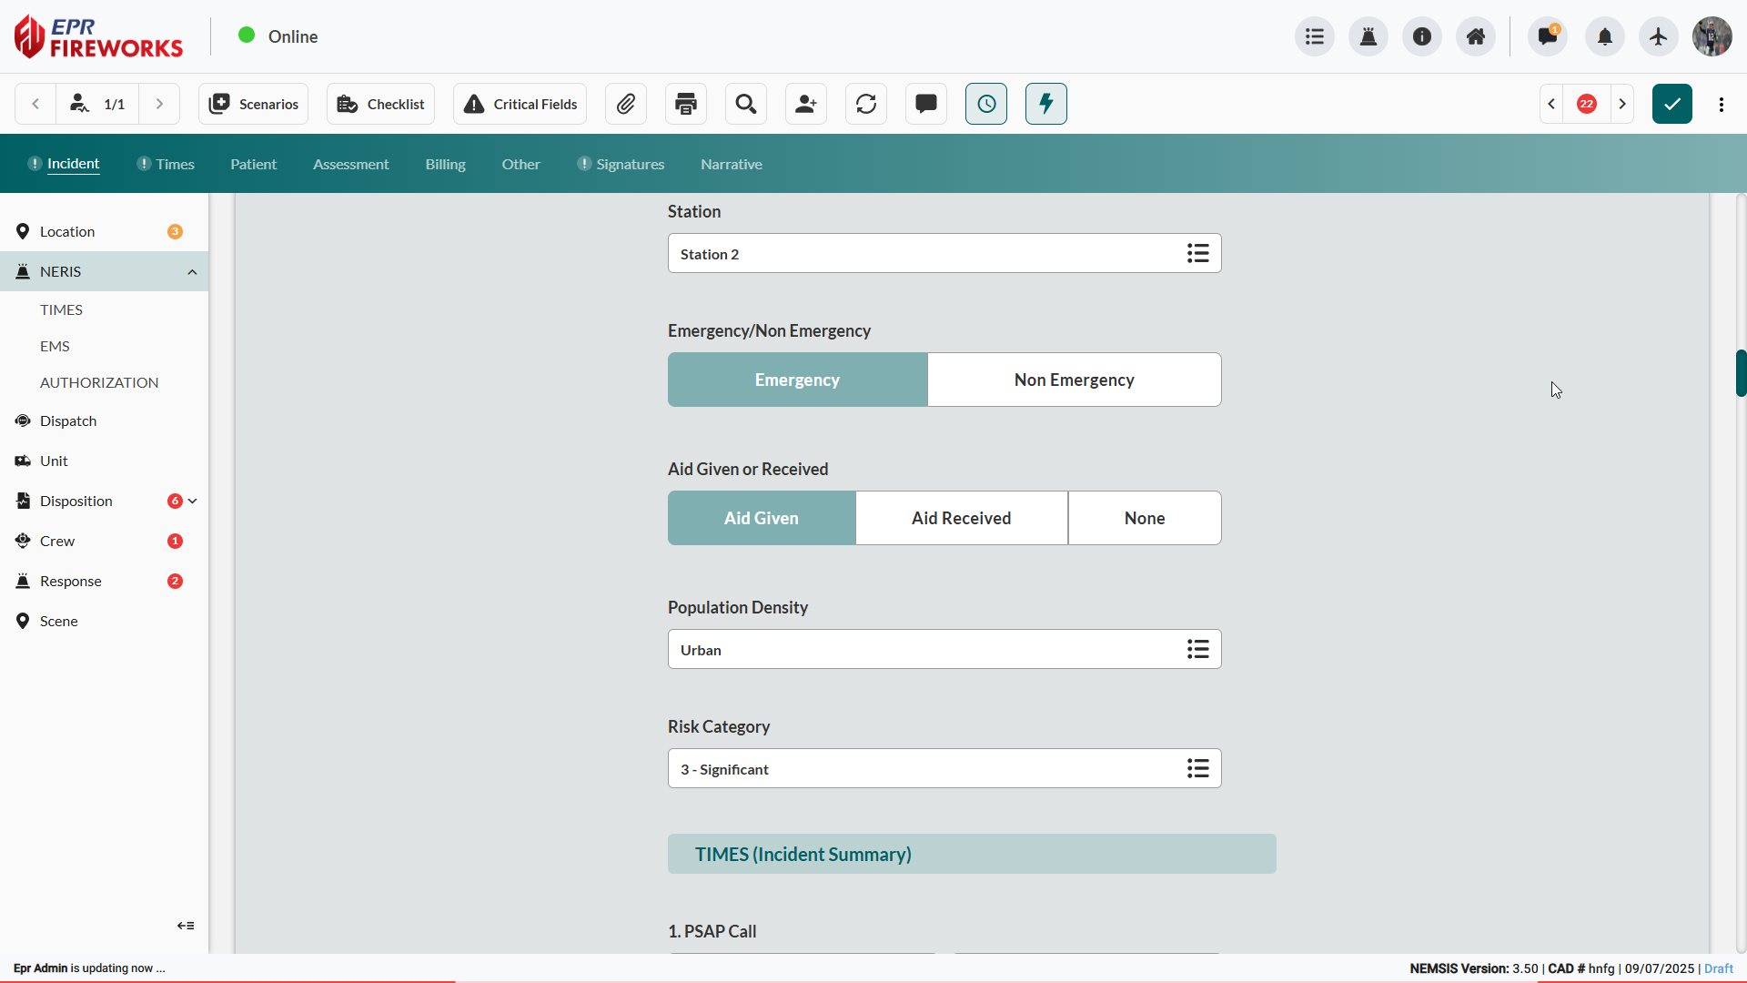The width and height of the screenshot is (1747, 983).
Task: Click the add person icon
Action: click(806, 104)
